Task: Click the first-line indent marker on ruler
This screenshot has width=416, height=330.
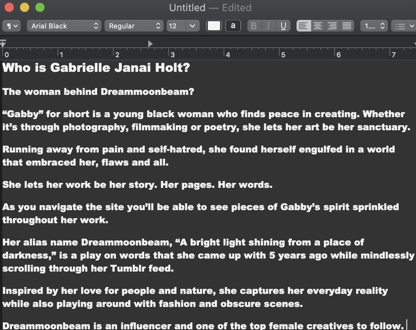Action: (x=3, y=41)
